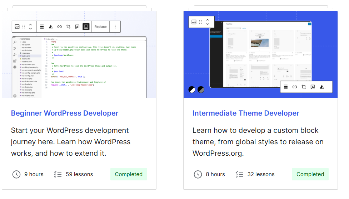The width and height of the screenshot is (349, 199).
Task: Click the drag handle in Beginner card toolbar
Action: pos(24,27)
